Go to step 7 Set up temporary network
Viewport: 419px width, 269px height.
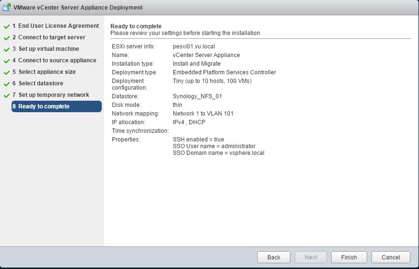point(51,95)
